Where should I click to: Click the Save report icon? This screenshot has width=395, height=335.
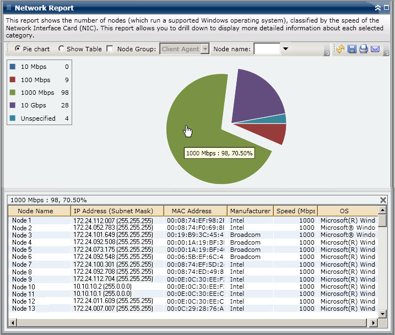point(352,49)
